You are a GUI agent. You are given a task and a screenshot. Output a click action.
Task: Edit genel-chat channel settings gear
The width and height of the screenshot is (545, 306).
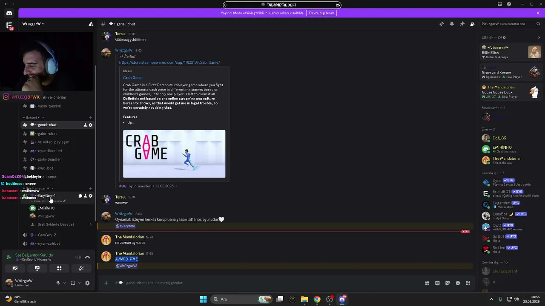tap(90, 125)
